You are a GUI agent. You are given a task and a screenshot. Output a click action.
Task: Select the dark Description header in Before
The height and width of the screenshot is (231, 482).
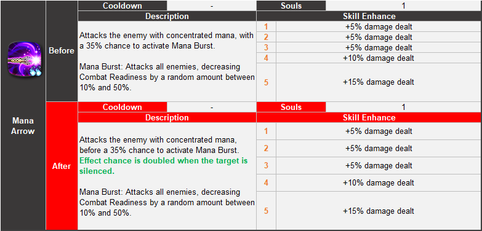coord(167,16)
